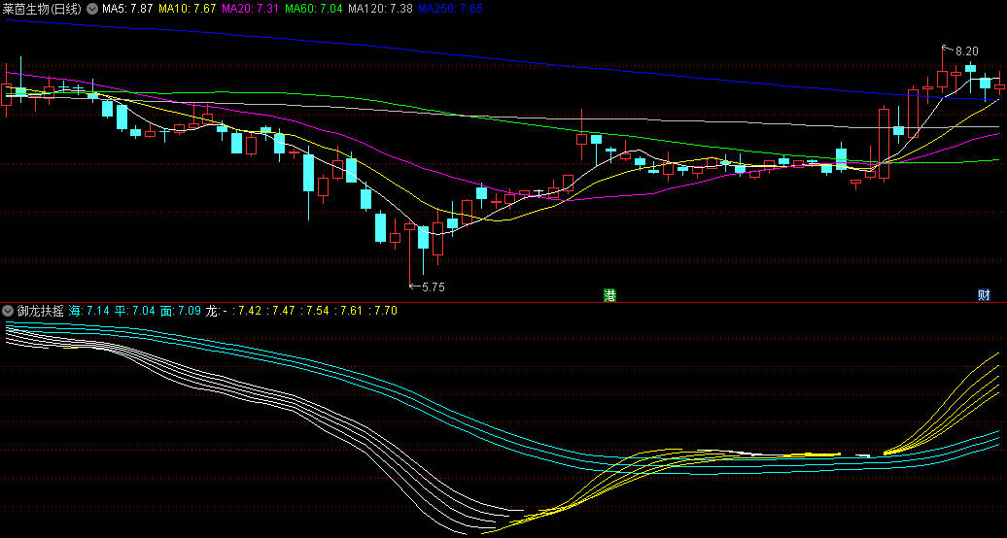Click the 龙: - indicator label

(x=217, y=311)
